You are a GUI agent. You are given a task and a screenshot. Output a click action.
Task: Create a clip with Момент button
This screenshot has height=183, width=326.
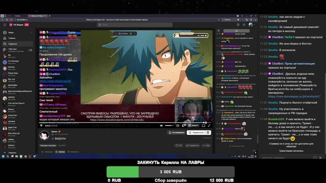click(193, 125)
